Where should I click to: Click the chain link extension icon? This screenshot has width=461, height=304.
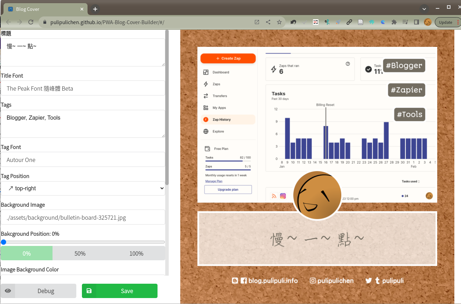(x=349, y=22)
